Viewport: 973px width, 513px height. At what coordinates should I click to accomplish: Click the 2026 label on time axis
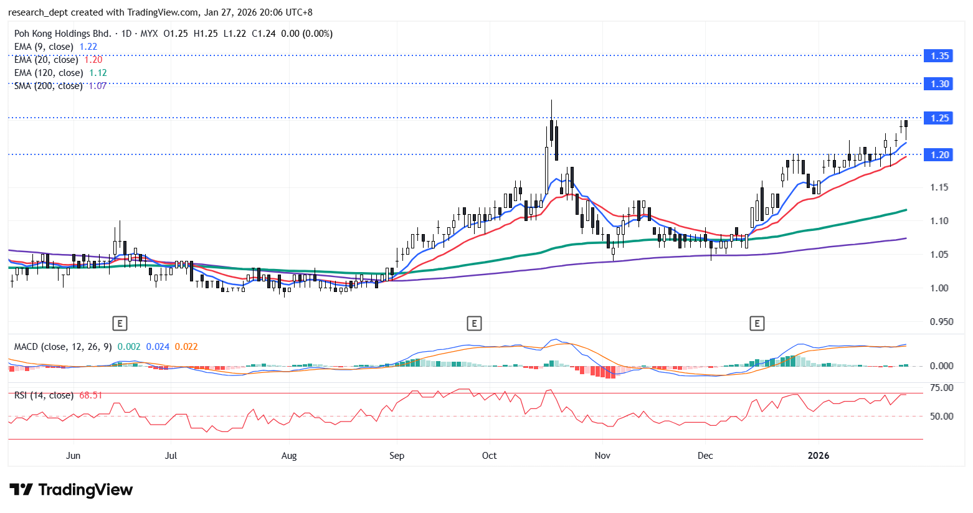[818, 456]
